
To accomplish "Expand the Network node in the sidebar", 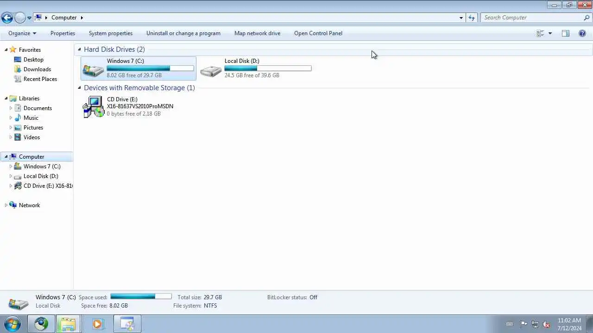I will [6, 205].
